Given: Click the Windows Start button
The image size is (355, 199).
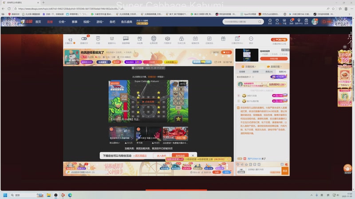Looking at the screenshot, I should pyautogui.click(x=5, y=195).
